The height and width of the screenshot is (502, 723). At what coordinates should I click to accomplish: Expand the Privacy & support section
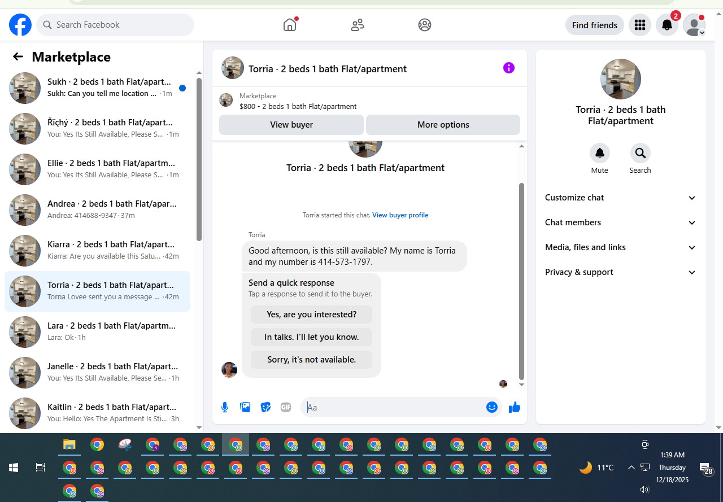click(x=620, y=272)
